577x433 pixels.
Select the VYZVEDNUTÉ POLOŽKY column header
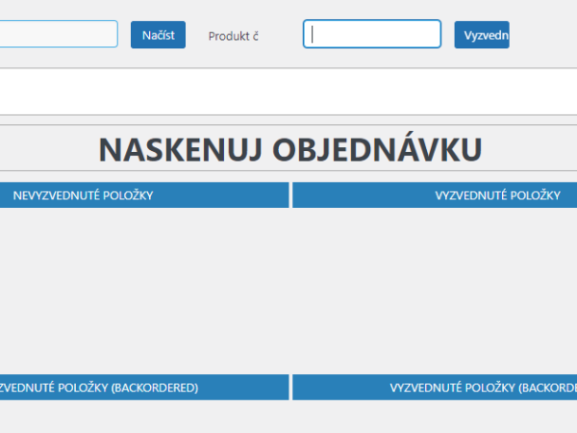coord(435,195)
